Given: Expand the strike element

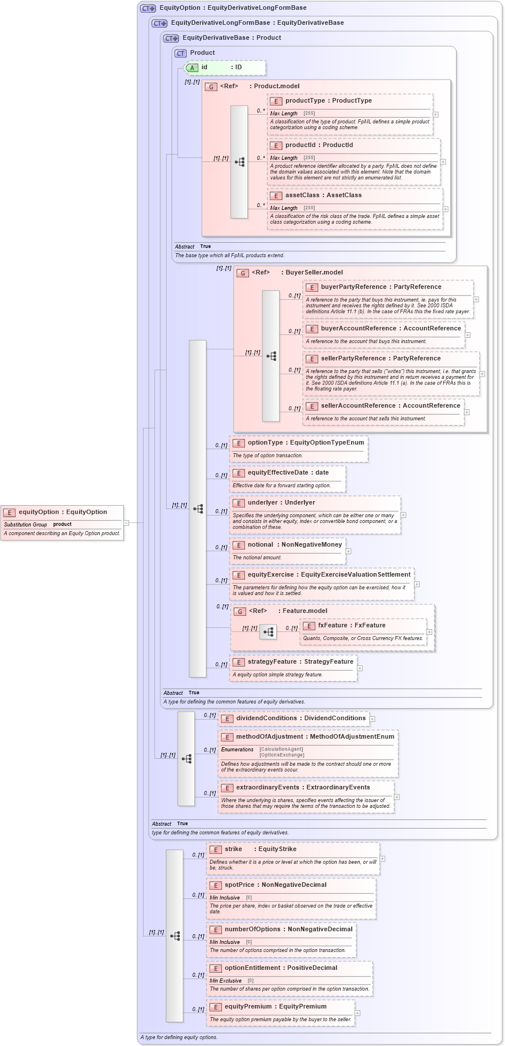Looking at the screenshot, I should (x=382, y=859).
